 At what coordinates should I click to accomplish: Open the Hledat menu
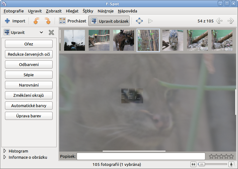coord(72,11)
